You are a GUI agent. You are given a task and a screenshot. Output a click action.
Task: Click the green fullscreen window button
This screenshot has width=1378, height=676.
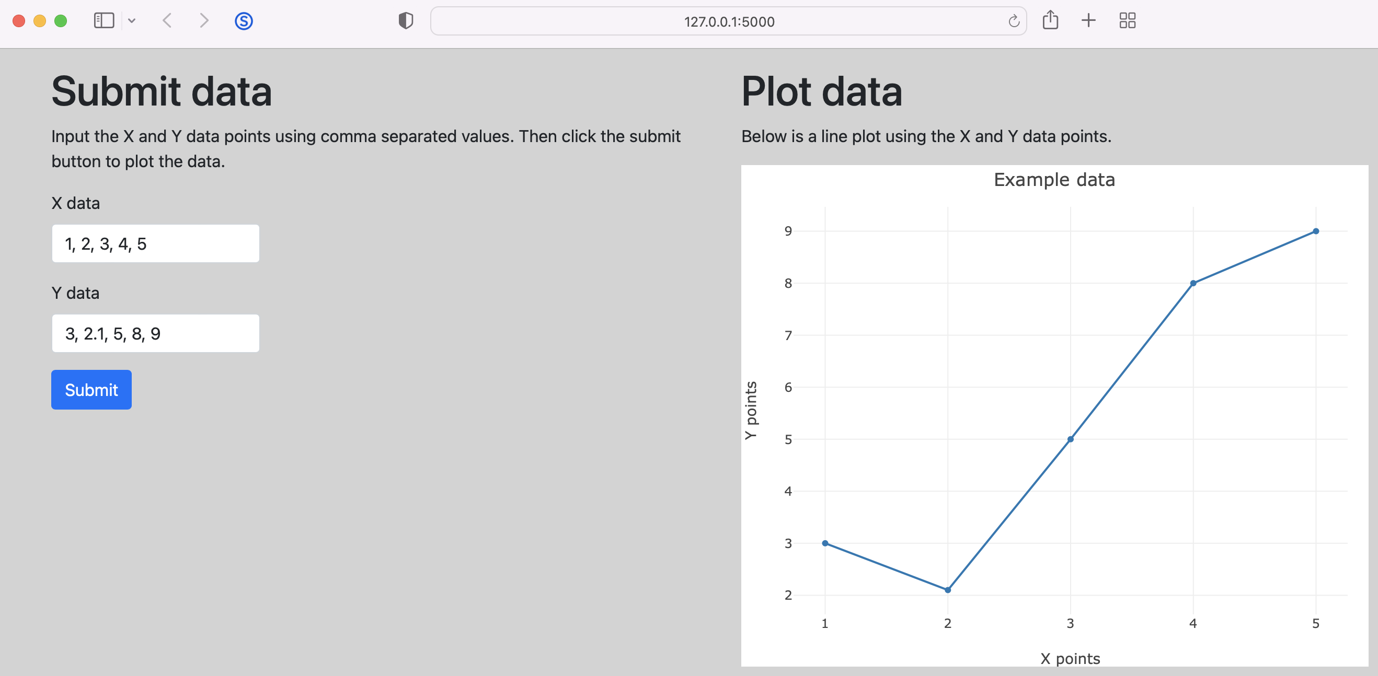61,21
